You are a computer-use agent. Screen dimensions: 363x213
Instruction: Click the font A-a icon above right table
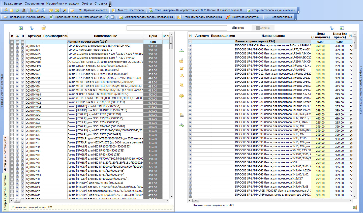point(331,28)
